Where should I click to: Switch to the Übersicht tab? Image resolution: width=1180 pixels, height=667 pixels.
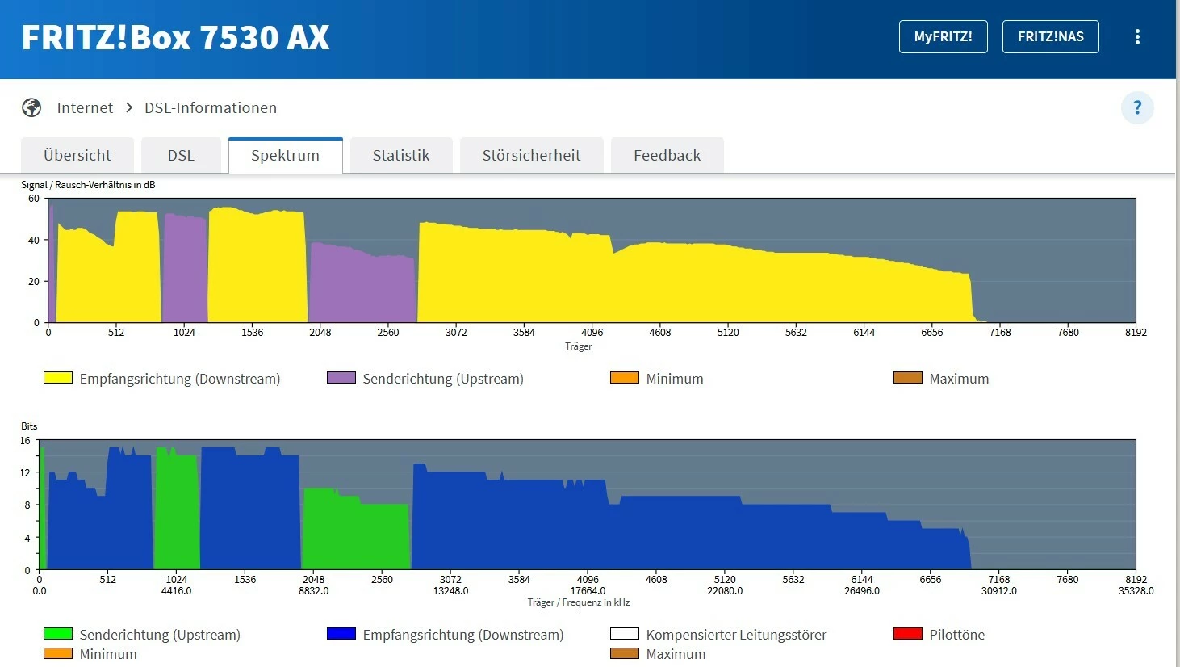[77, 155]
